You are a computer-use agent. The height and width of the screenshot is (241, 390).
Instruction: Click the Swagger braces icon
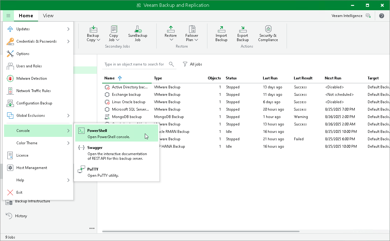[x=81, y=148]
